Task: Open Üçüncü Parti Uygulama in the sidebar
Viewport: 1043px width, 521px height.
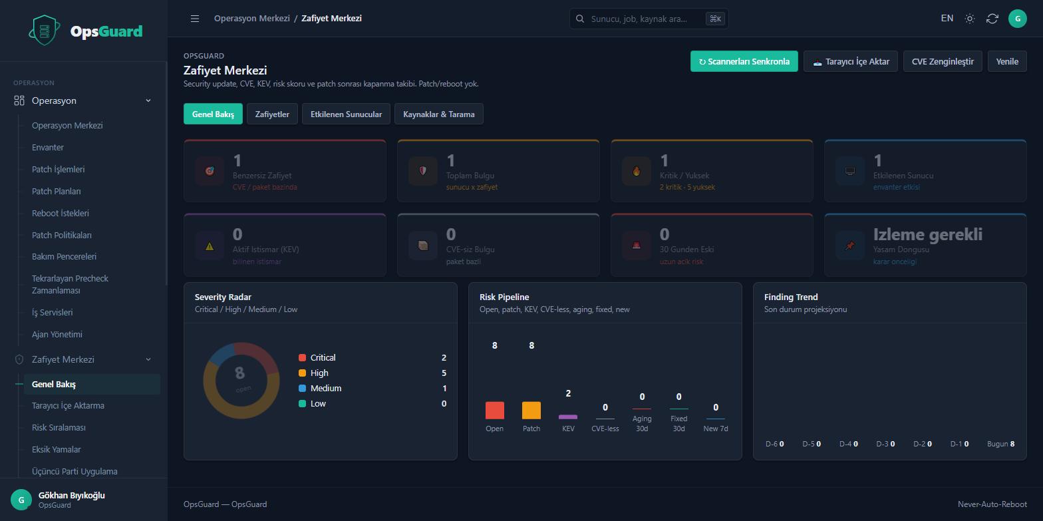Action: 74,471
